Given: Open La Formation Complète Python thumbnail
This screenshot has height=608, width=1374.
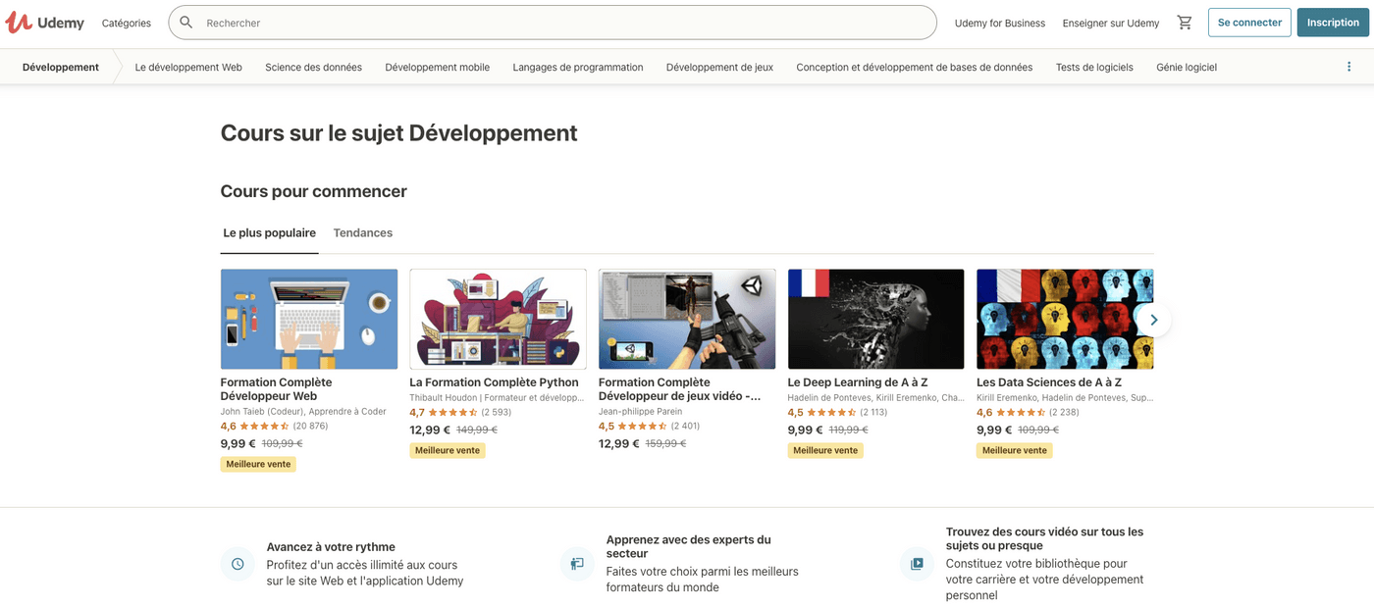Looking at the screenshot, I should pos(498,320).
